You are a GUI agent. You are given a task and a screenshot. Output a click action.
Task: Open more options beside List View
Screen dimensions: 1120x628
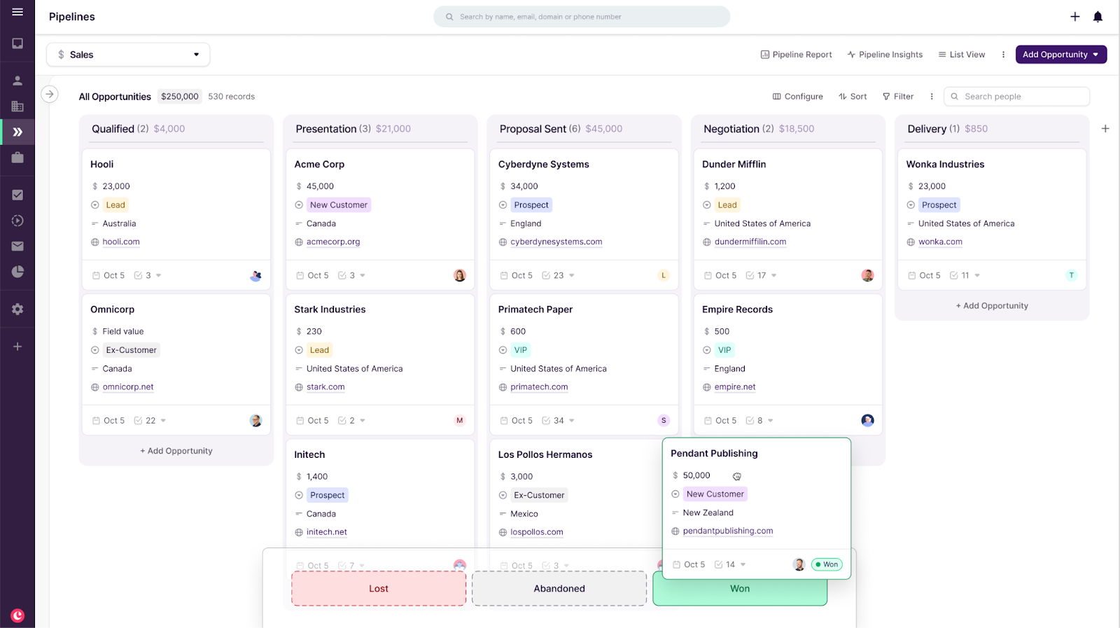[x=1003, y=55]
